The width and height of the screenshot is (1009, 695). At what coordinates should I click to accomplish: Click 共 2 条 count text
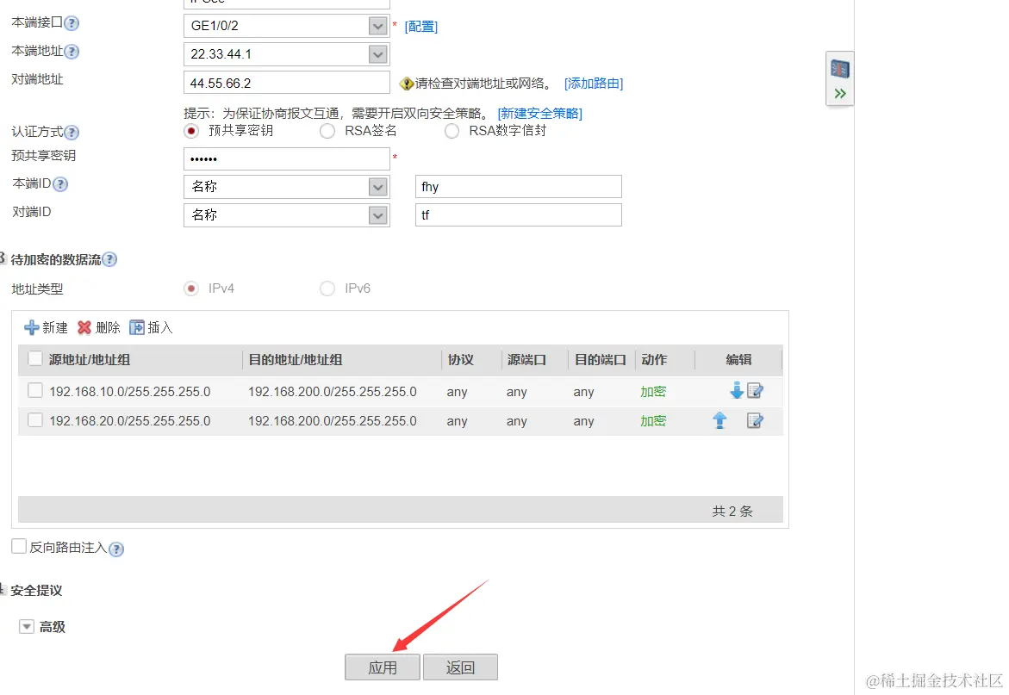coord(732,511)
